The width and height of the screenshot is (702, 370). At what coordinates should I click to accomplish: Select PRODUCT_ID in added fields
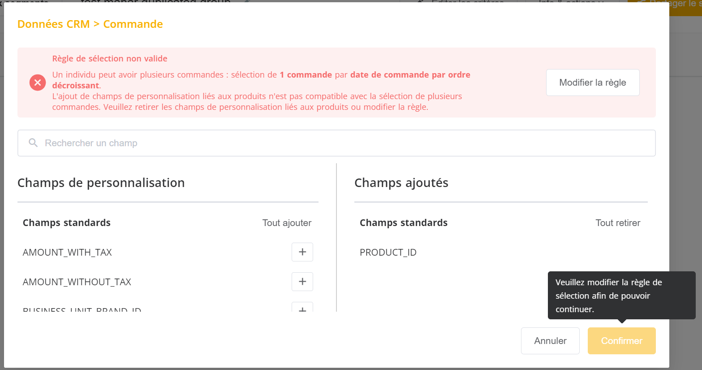point(388,252)
